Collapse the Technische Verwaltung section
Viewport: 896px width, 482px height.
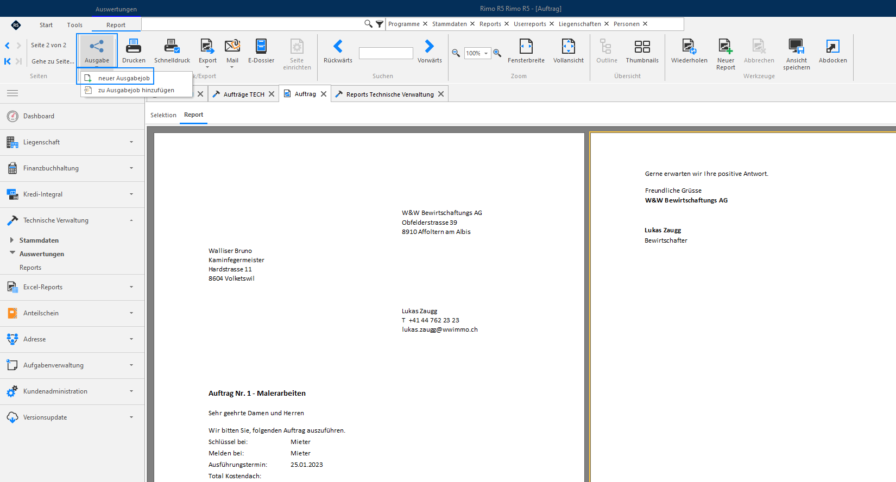(72, 220)
